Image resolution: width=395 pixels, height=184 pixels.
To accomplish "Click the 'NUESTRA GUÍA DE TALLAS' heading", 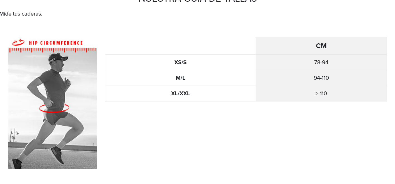I will point(197,1).
